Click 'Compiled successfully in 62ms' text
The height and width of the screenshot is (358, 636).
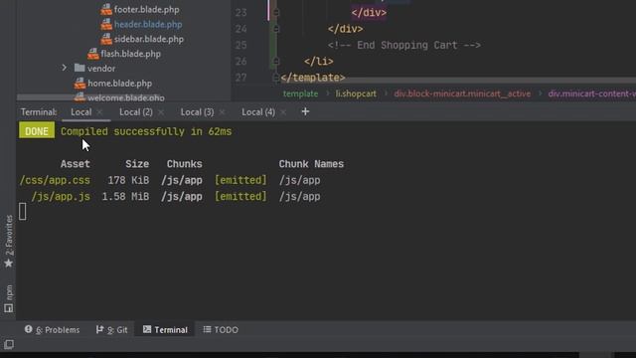click(146, 131)
